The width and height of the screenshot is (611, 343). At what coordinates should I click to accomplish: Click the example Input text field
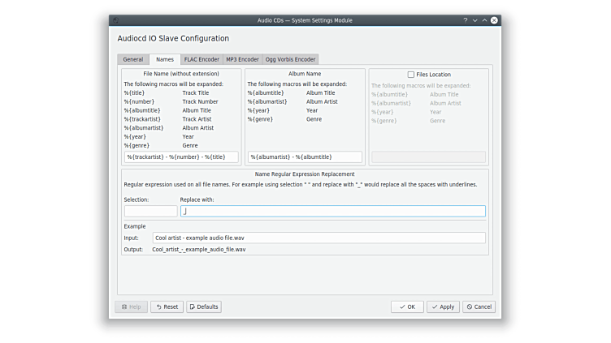pos(318,238)
